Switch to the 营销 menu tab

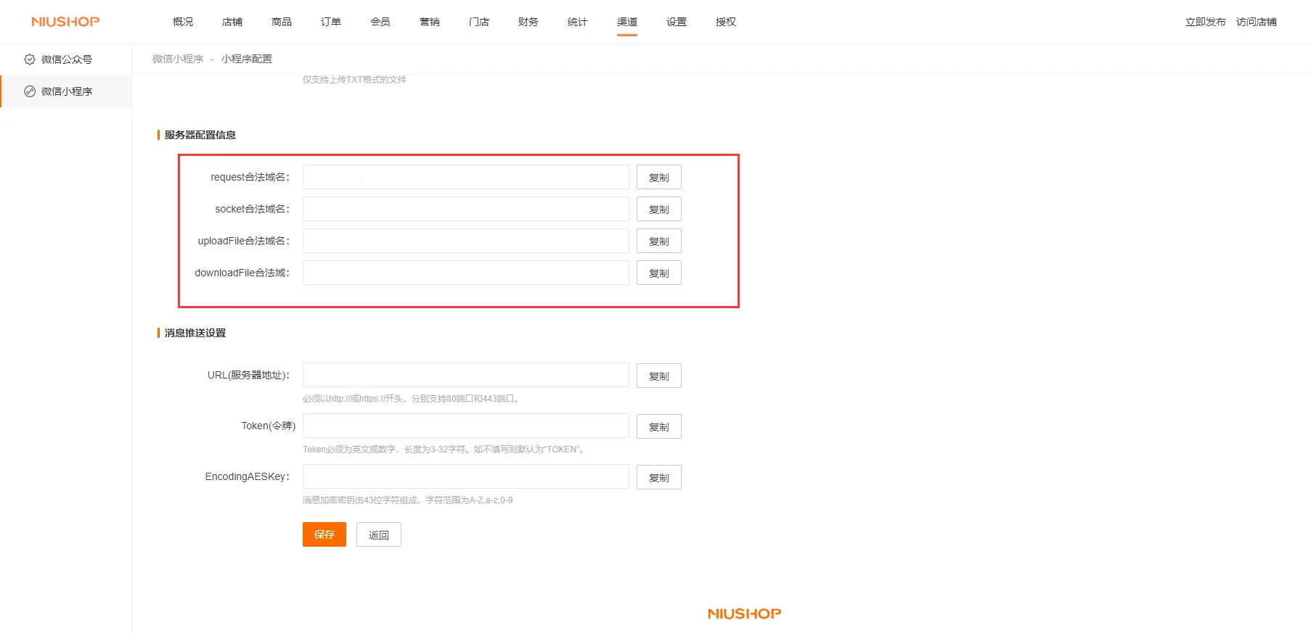pos(429,22)
